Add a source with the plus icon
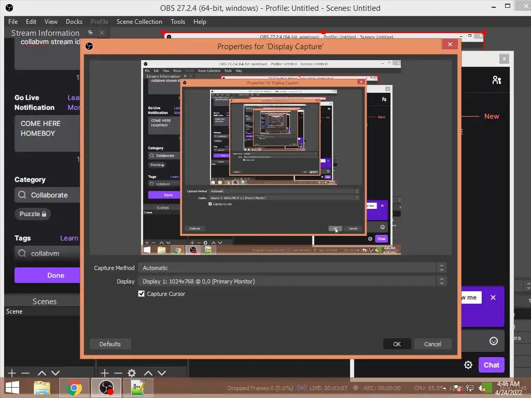Viewport: 531px width, 398px height. 105,373
